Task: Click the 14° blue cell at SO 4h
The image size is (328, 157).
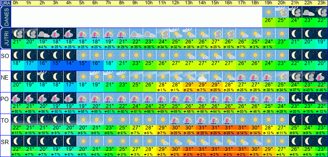Action: (70, 63)
